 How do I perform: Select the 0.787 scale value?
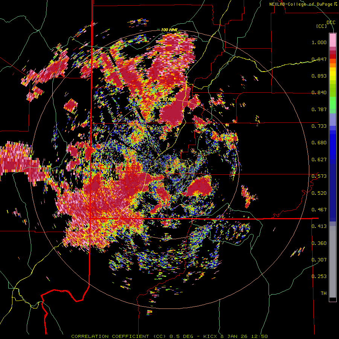click(319, 109)
